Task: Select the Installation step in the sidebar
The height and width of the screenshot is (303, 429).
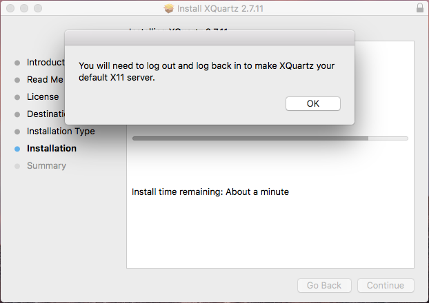Action: 52,148
